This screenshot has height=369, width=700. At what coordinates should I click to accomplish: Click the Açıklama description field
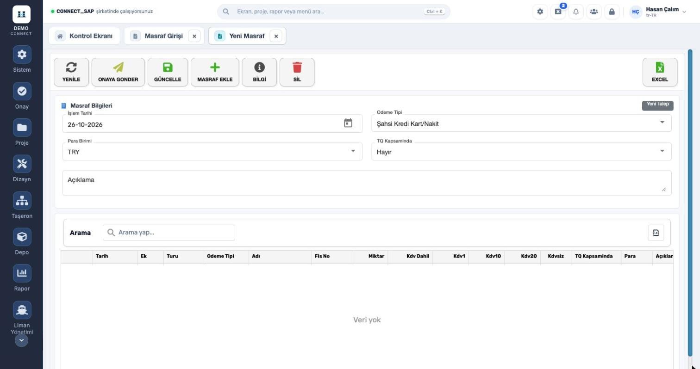click(x=367, y=183)
